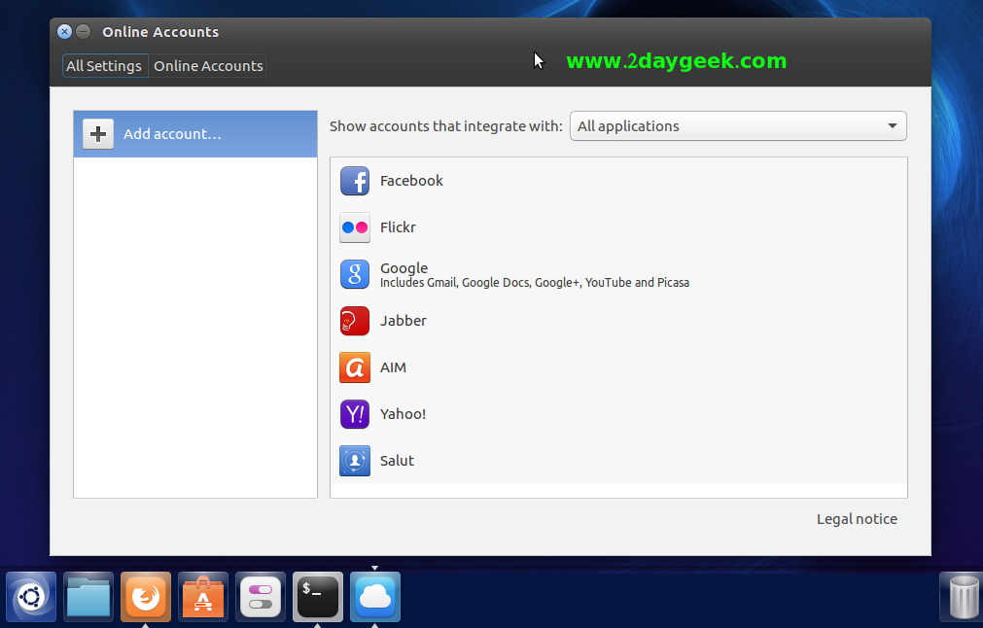Click the purple Yahoo! icon

(x=355, y=414)
